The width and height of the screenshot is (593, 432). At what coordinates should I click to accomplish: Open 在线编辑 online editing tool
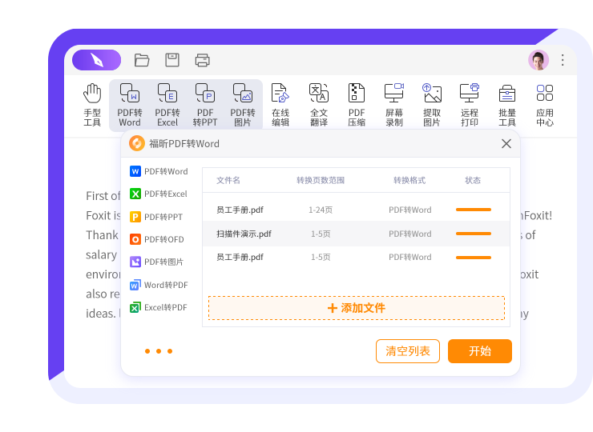(x=280, y=105)
